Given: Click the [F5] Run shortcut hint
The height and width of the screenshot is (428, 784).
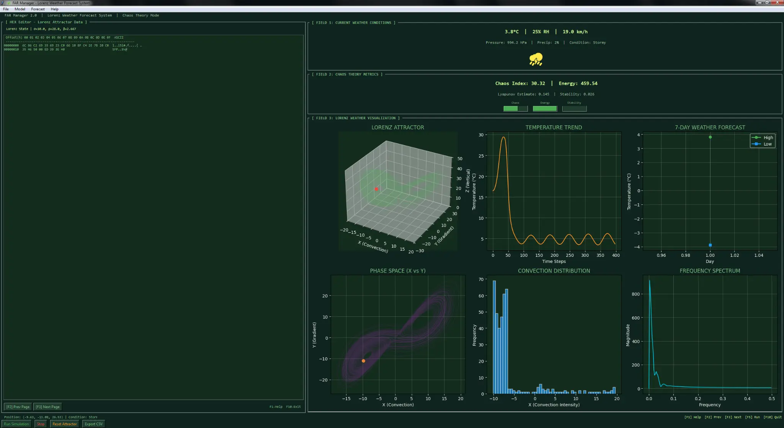Looking at the screenshot, I should click(x=752, y=417).
